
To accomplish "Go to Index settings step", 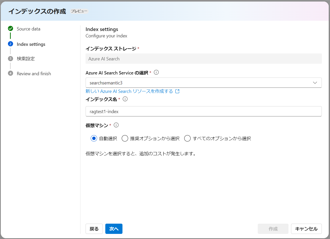I will pyautogui.click(x=31, y=44).
